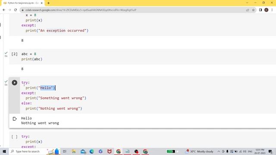
Task: Click the print(x) line in the bottom cell
Action: (x=34, y=142)
